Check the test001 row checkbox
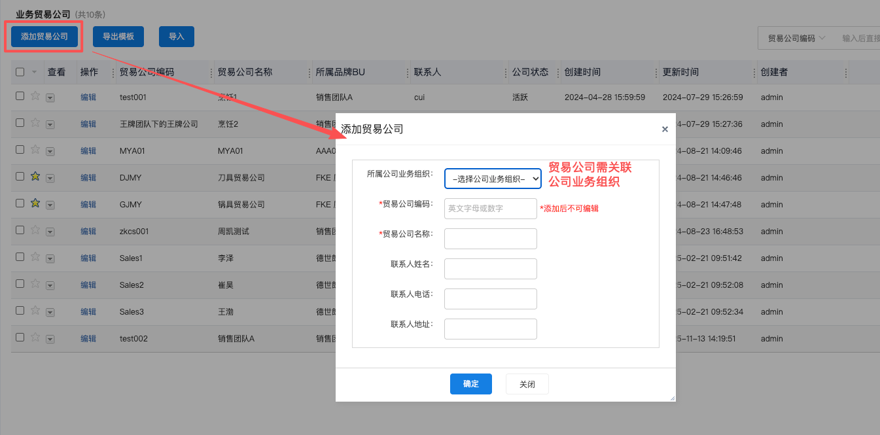 (x=20, y=96)
